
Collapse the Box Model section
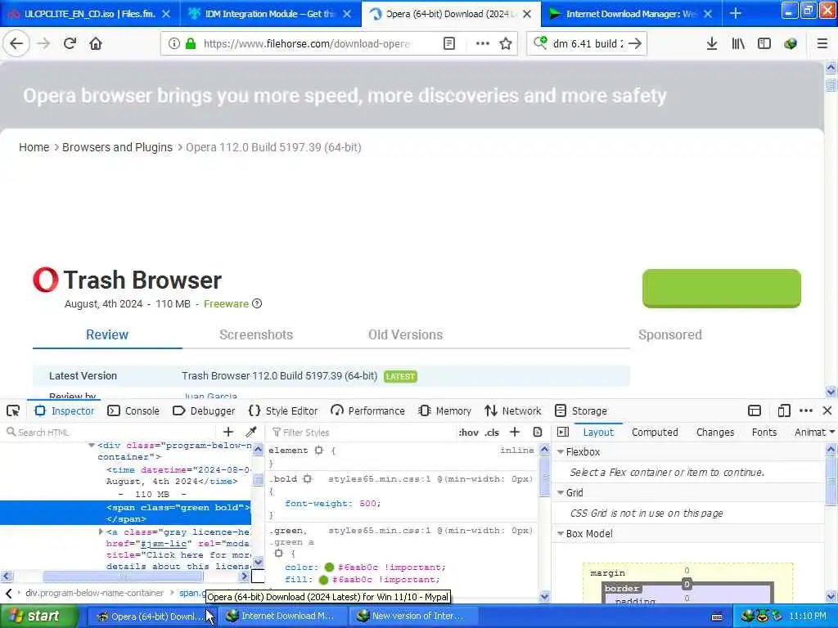(x=561, y=533)
